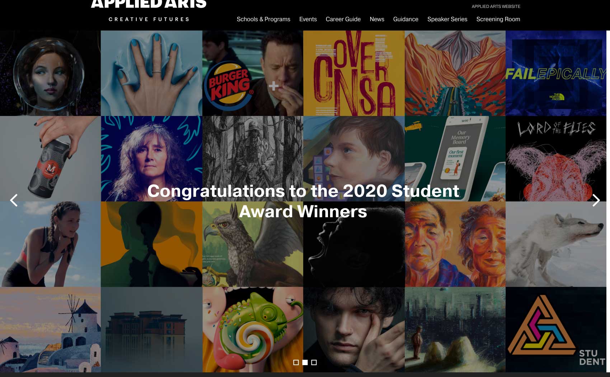Select the active middle carousel indicator

(305, 362)
